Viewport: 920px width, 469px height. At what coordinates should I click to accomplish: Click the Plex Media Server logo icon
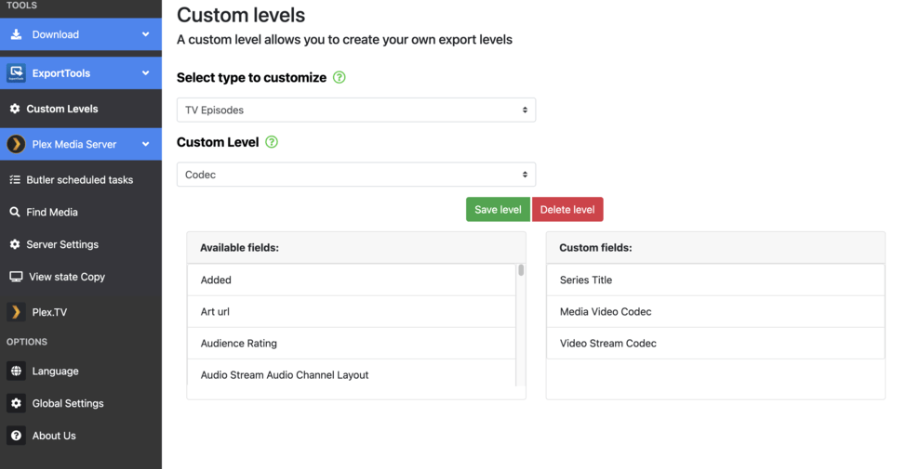point(16,144)
